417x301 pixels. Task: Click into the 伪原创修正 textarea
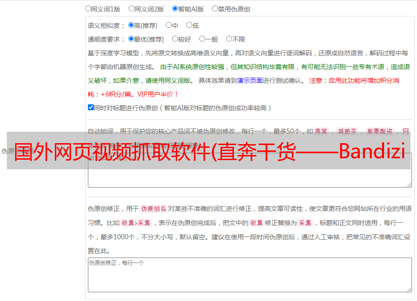click(250, 275)
